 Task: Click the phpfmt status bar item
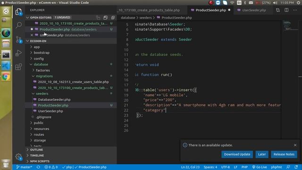(x=276, y=167)
